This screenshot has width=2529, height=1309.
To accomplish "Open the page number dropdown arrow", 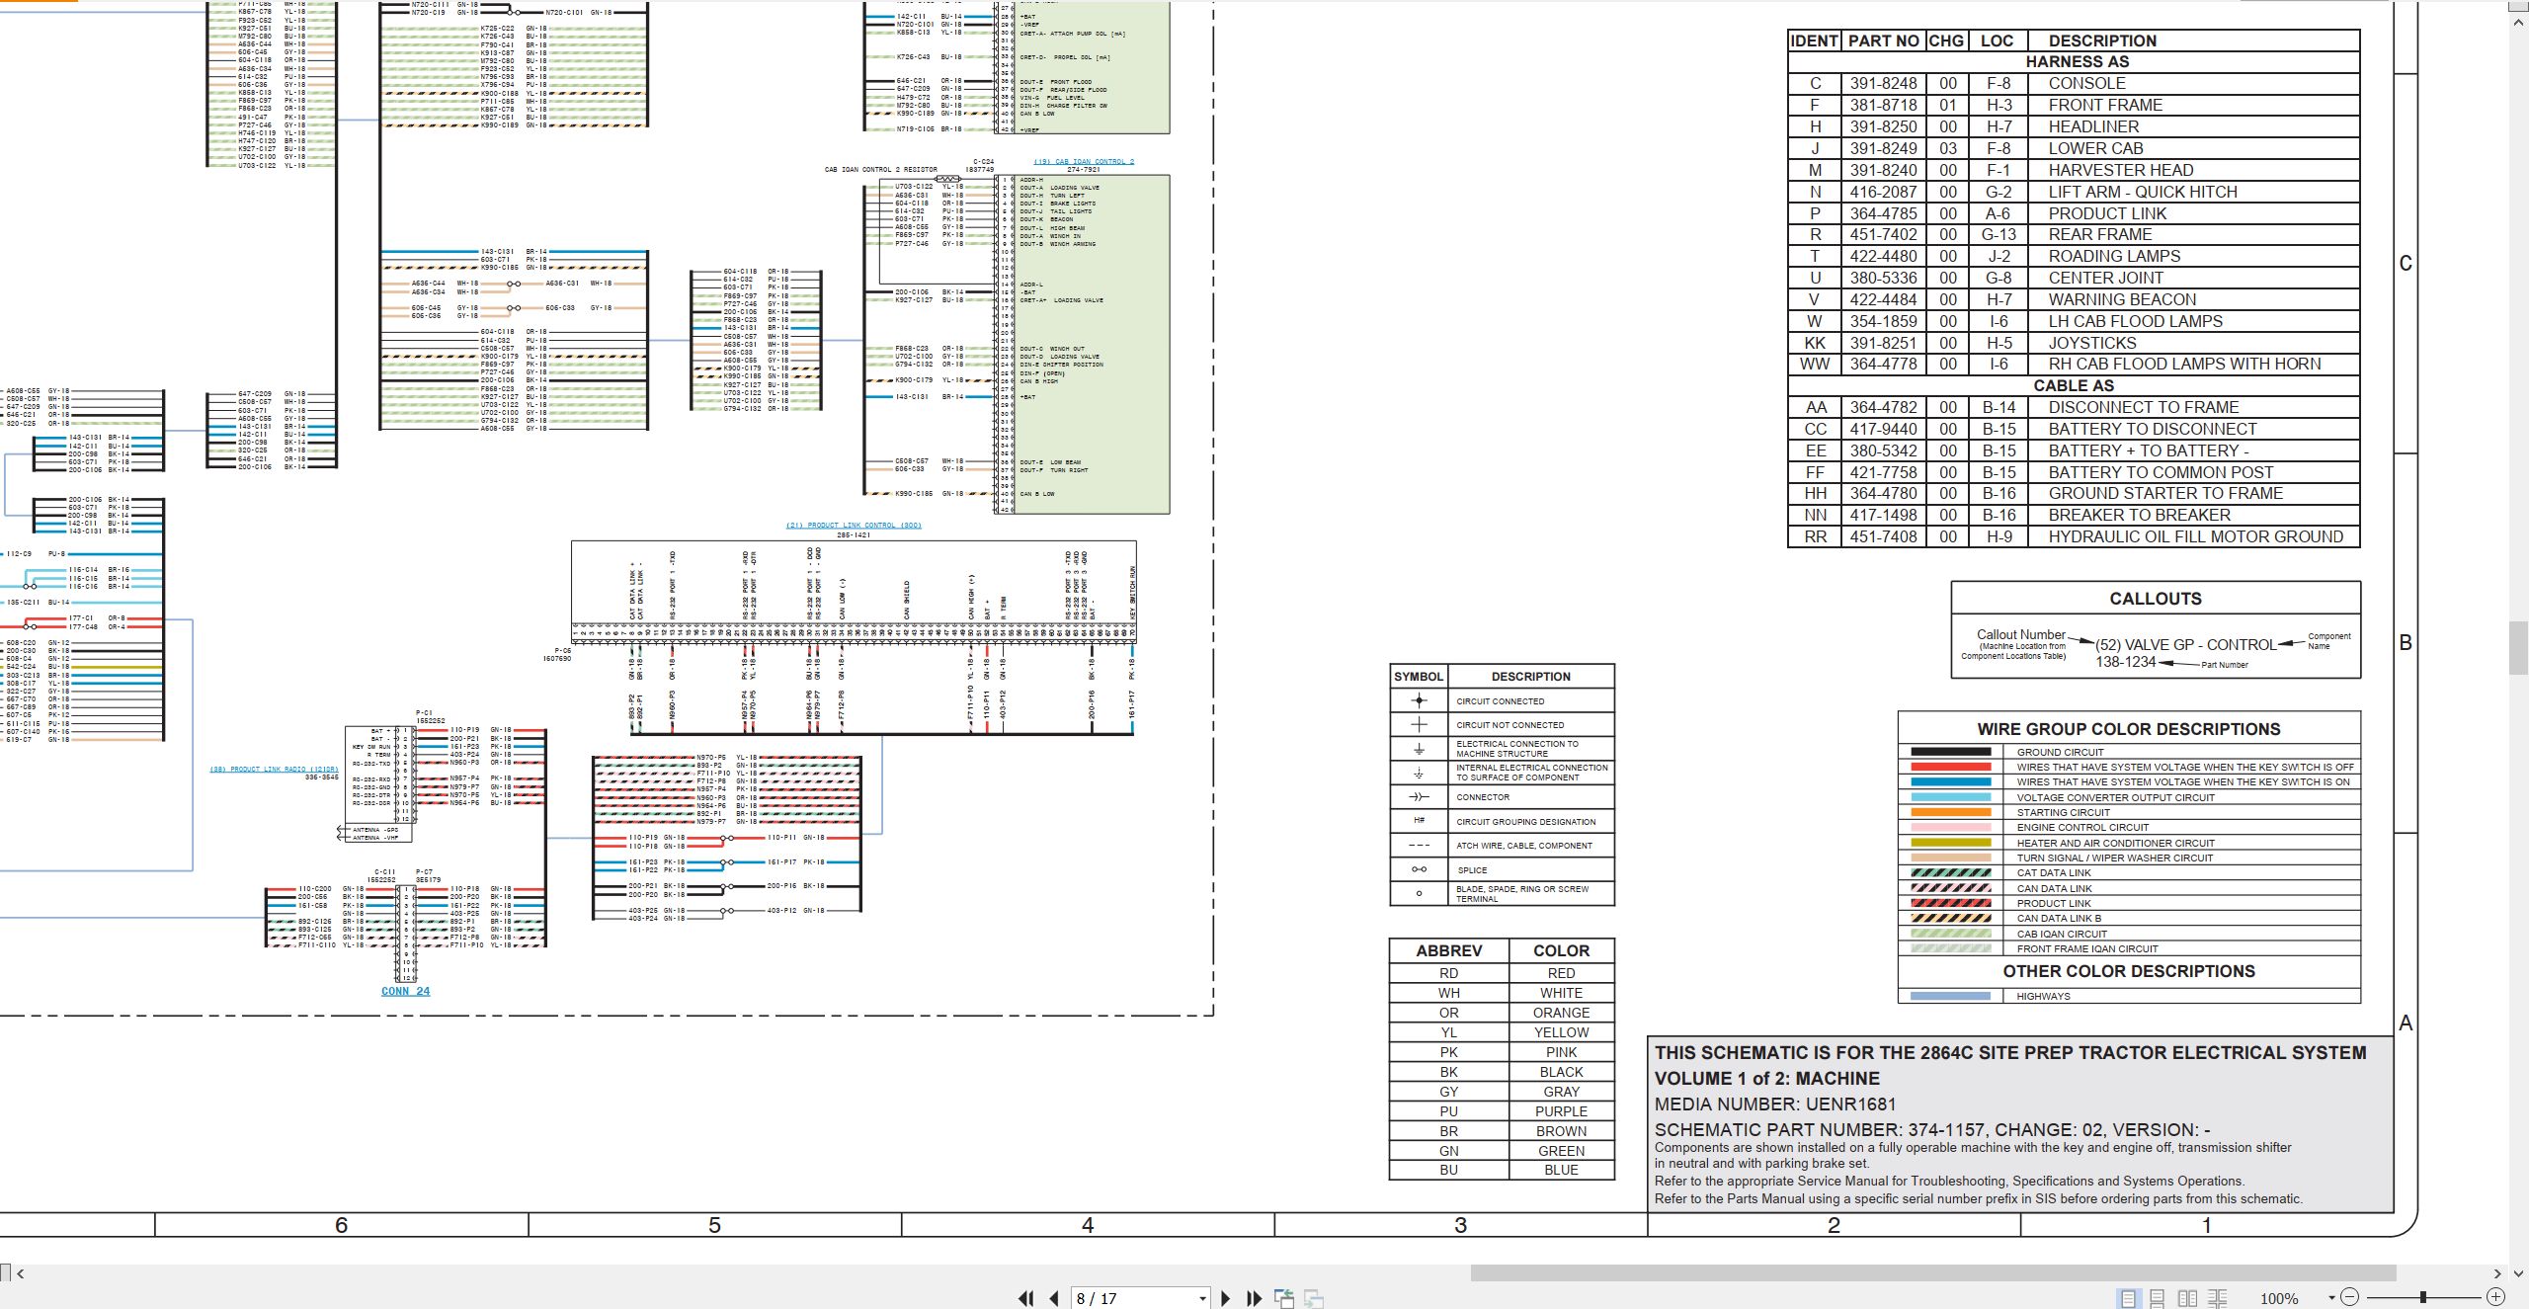I will [x=1202, y=1298].
